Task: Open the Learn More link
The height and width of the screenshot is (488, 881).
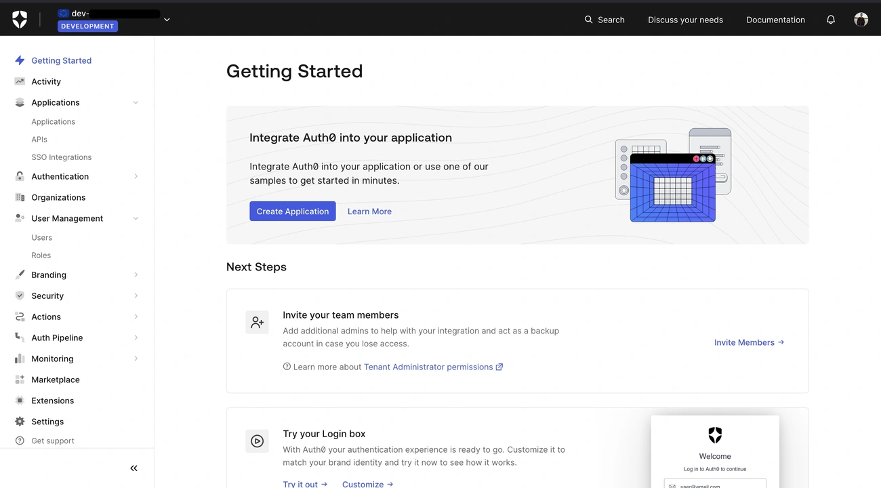Action: click(369, 211)
